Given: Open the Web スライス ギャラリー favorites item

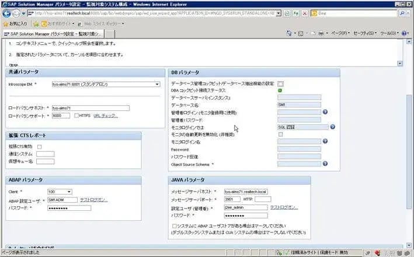Looking at the screenshot, I should coord(100,24).
